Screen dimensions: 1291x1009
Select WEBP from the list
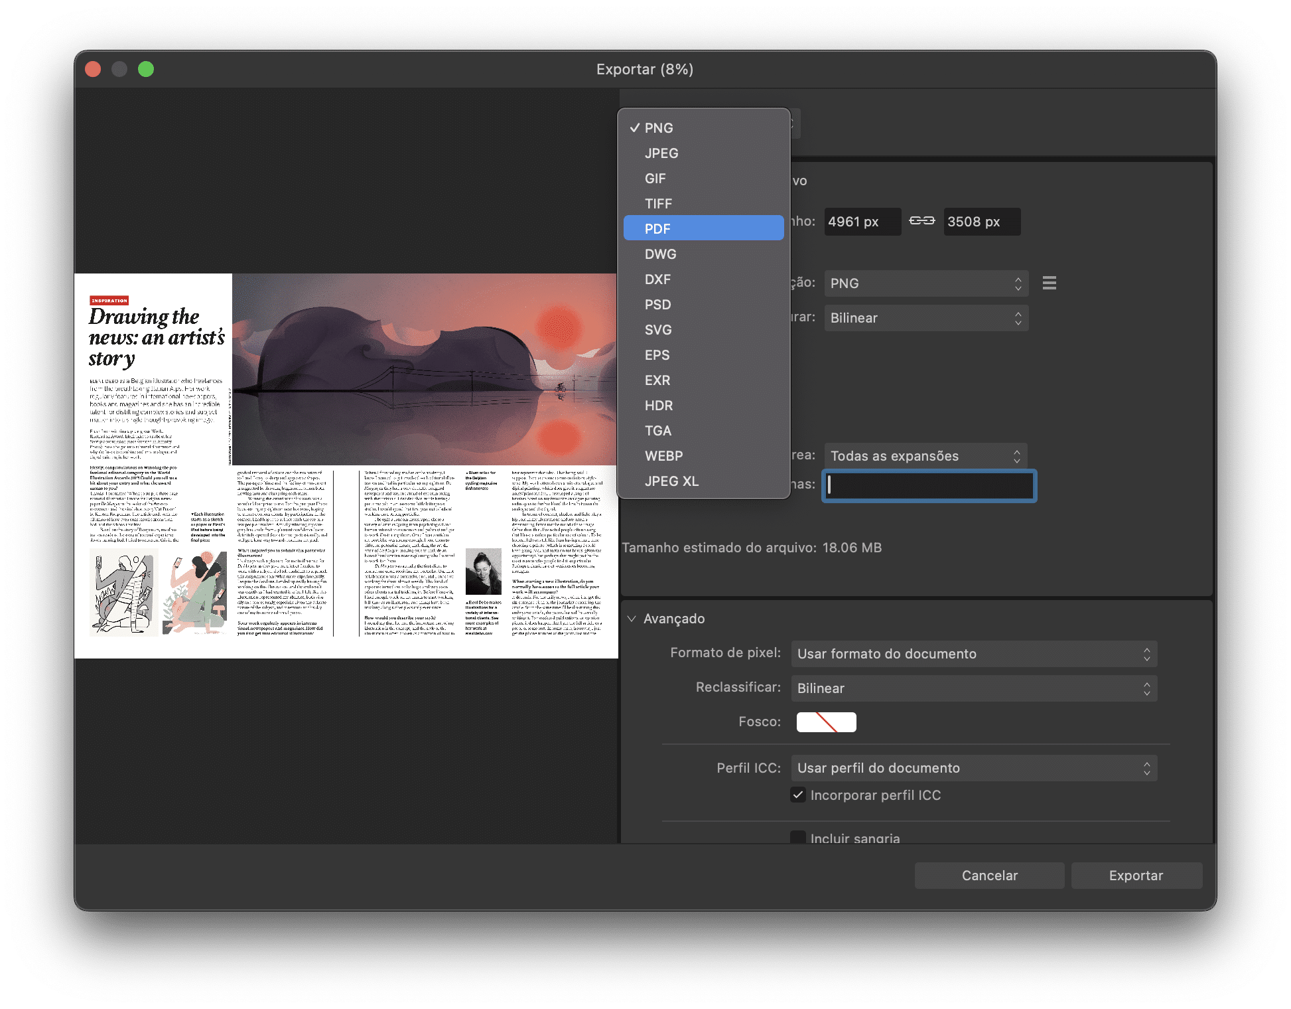(x=703, y=456)
